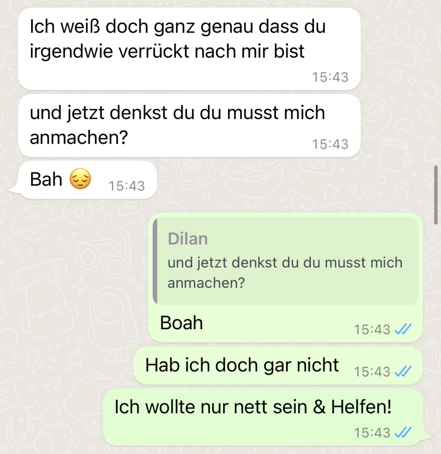Viewport: 441px width, 454px height.
Task: Click read checkmarks on 'Hab ich doch gar nicht'
Action: tap(403, 372)
